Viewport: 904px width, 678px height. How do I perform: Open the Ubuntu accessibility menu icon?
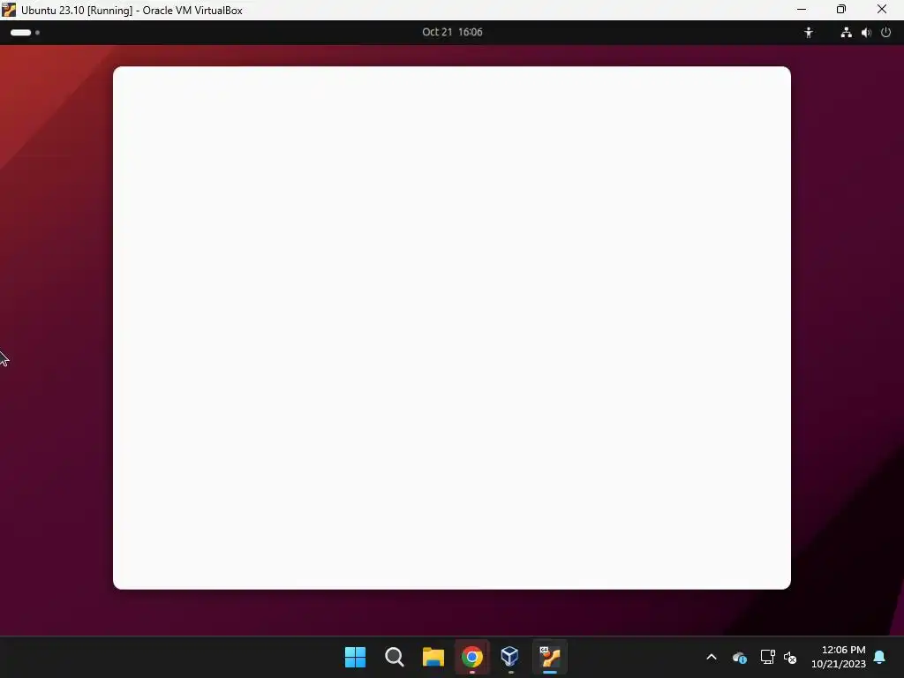click(x=809, y=33)
